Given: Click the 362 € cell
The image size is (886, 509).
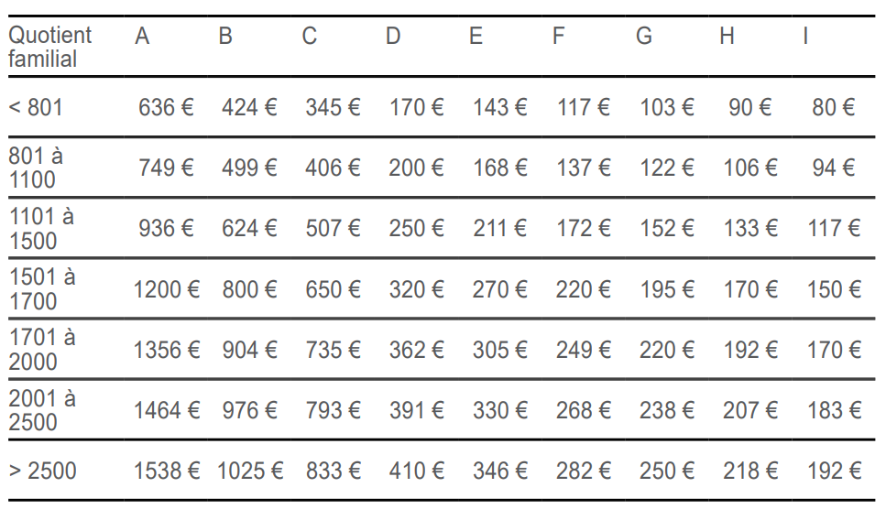Looking at the screenshot, I should 417,350.
